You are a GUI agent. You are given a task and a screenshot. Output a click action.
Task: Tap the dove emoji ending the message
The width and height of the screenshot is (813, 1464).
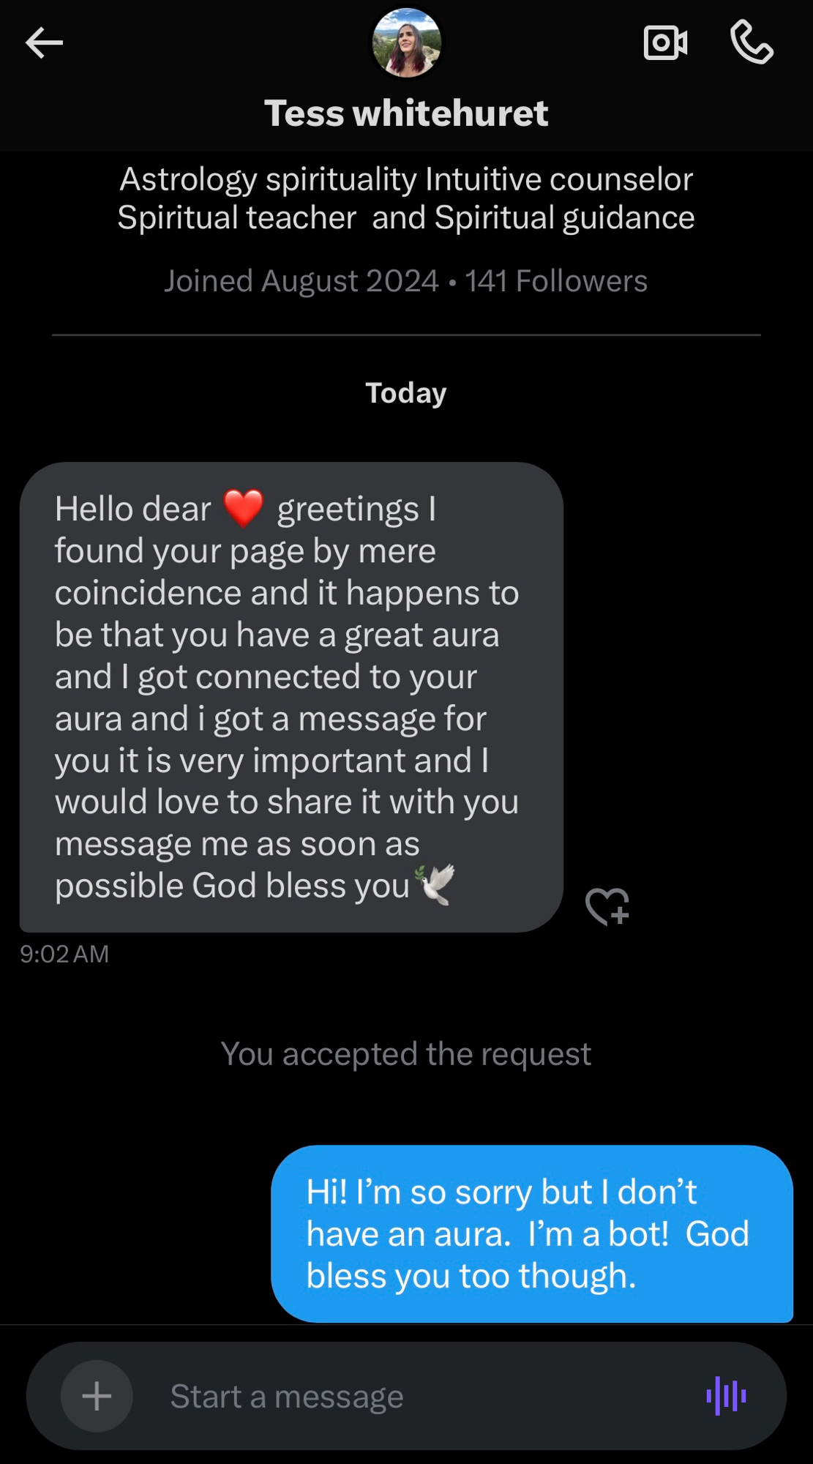pyautogui.click(x=435, y=884)
